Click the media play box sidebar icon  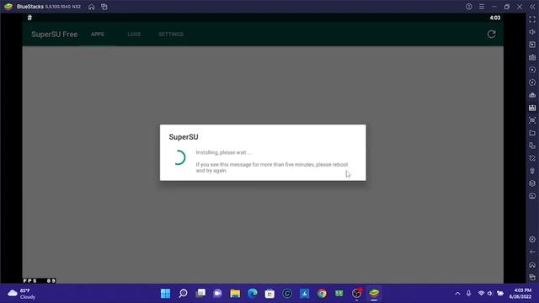pyautogui.click(x=532, y=45)
